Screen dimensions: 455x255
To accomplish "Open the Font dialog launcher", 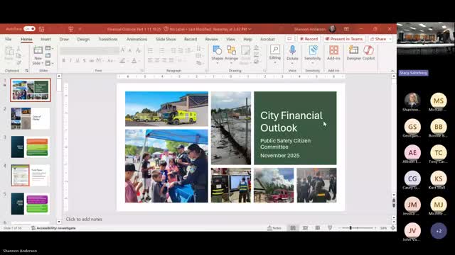I will click(x=142, y=71).
